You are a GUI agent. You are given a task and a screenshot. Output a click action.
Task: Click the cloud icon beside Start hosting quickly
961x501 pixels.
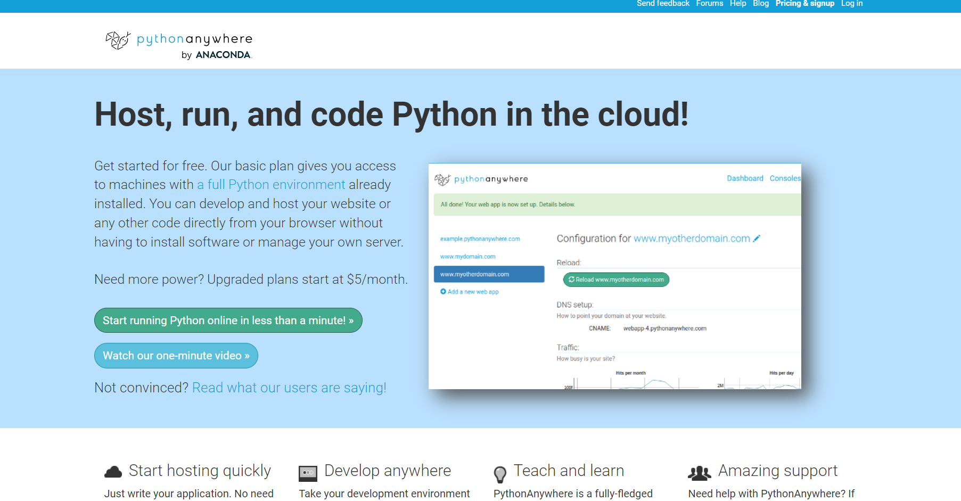[x=113, y=472]
